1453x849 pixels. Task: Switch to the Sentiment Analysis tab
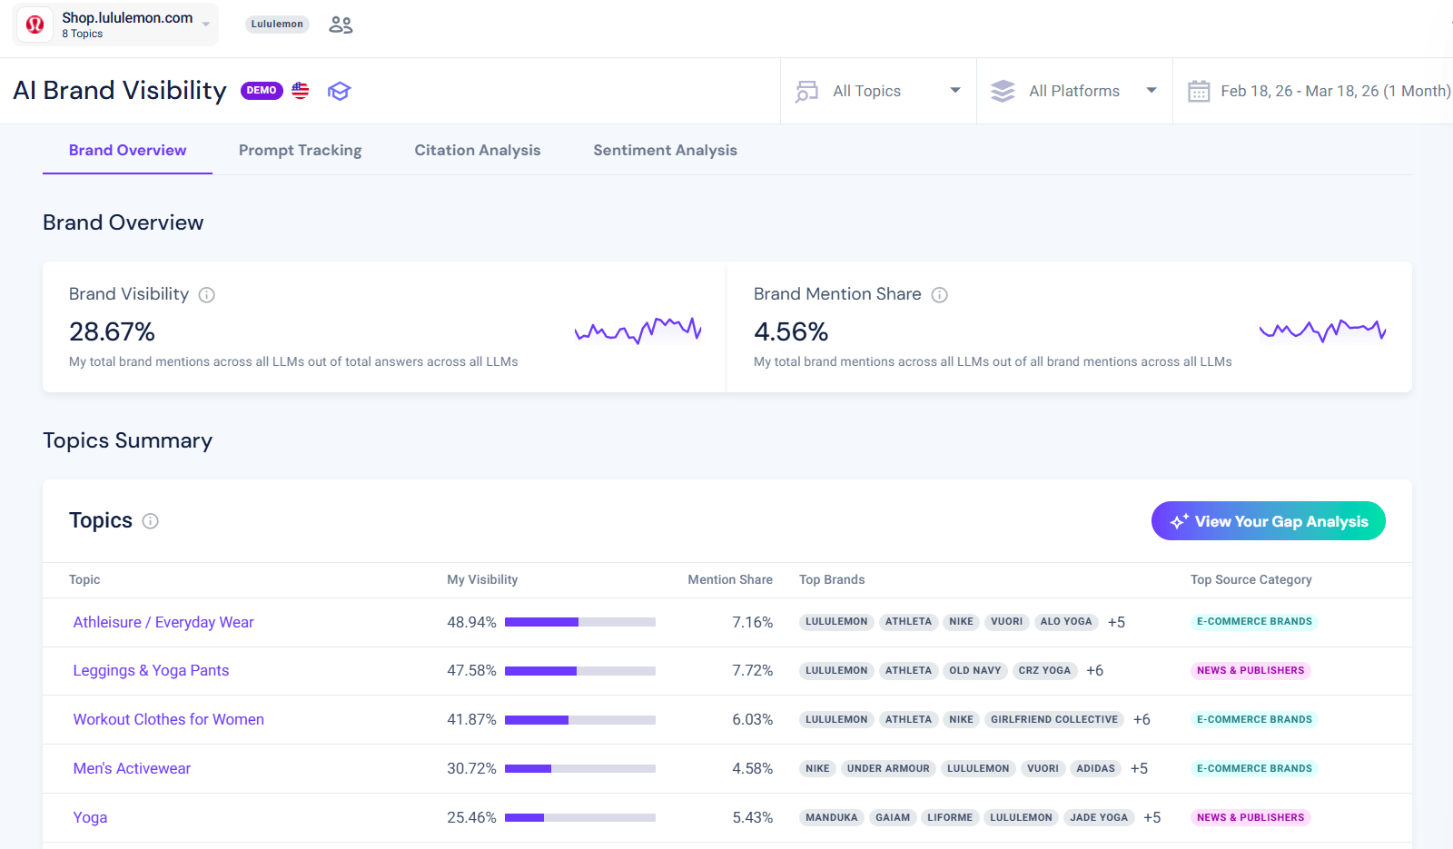click(x=666, y=151)
